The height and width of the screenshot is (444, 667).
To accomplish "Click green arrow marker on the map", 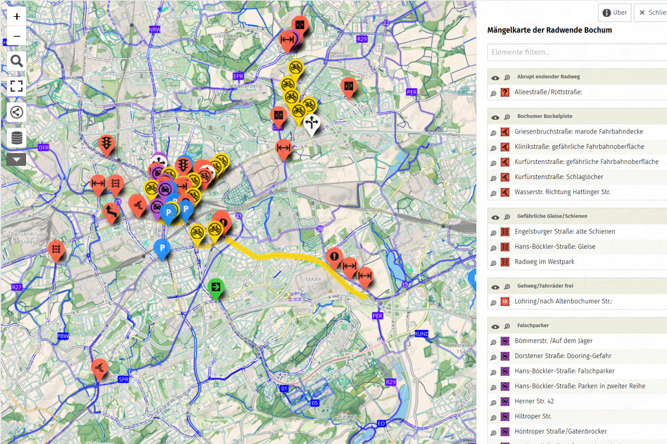I will click(x=216, y=287).
